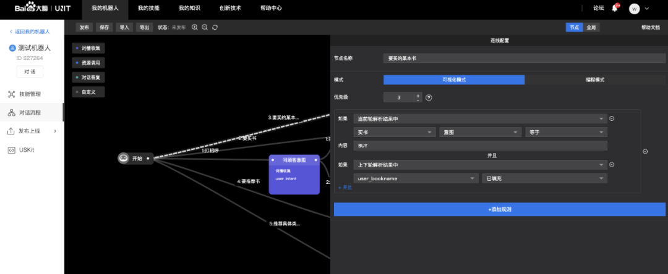Click the 技能管理 sidebar icon
Screen dimensions: 668x274
click(x=12, y=94)
